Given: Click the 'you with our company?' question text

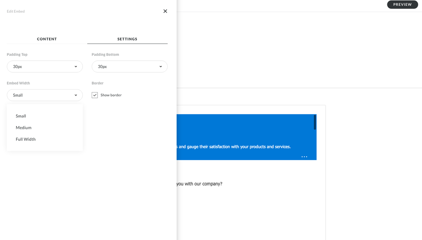Looking at the screenshot, I should [199, 184].
